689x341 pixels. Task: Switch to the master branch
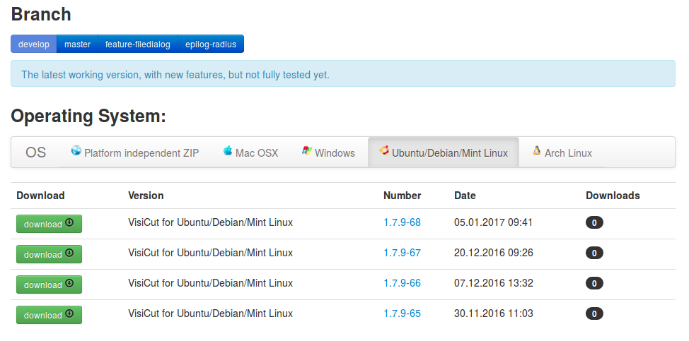pyautogui.click(x=77, y=44)
